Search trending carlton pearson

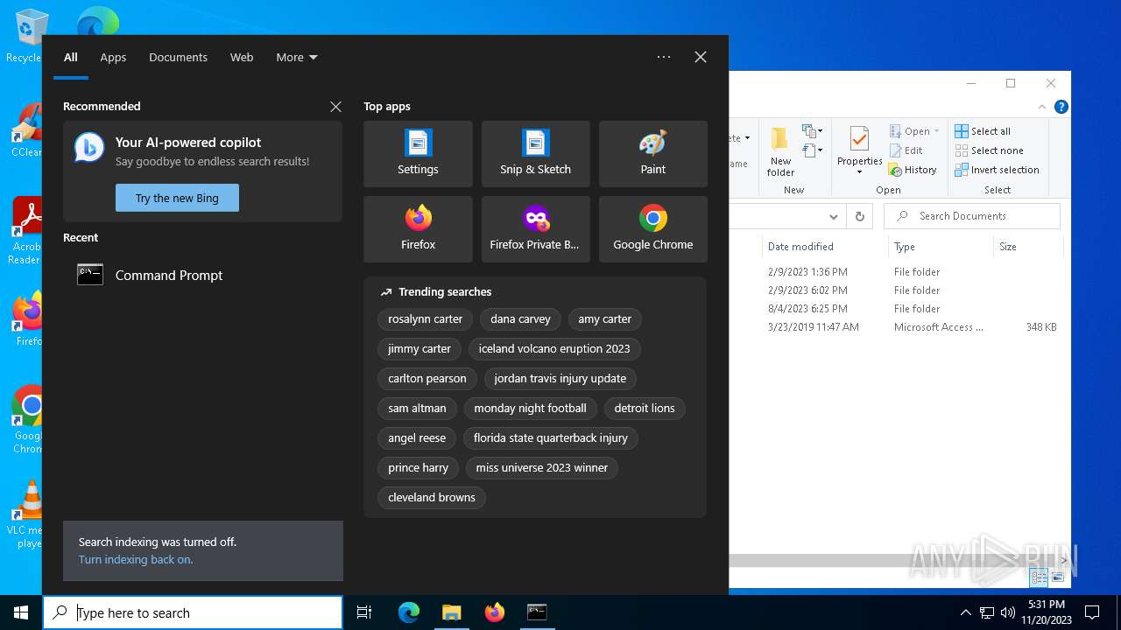pos(427,379)
